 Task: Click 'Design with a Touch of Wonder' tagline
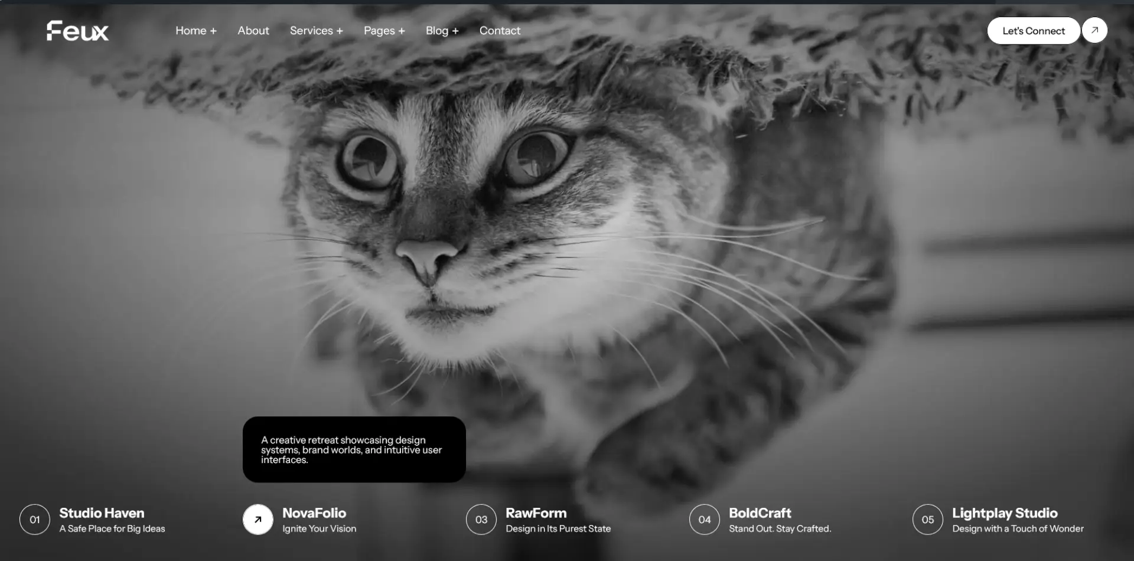[1018, 529]
